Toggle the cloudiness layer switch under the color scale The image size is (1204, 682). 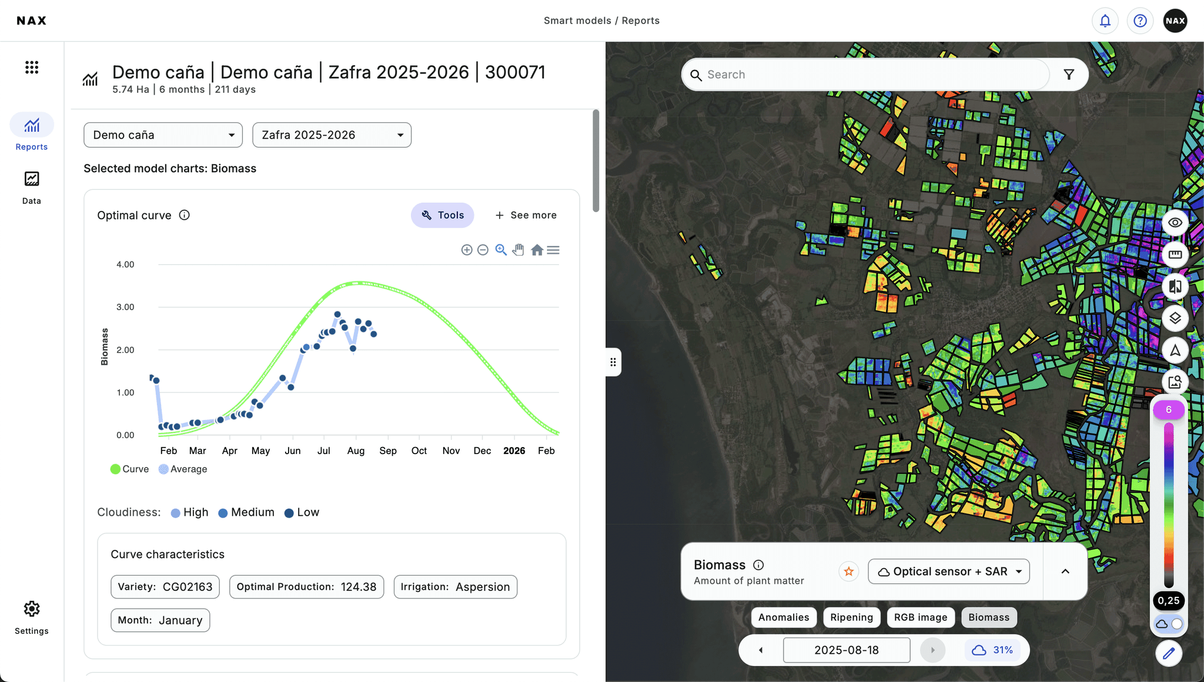tap(1169, 624)
